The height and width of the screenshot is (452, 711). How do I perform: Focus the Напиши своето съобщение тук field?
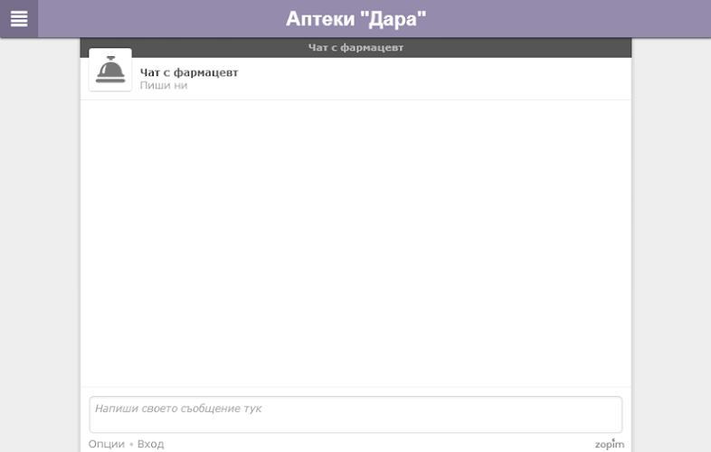click(x=356, y=414)
